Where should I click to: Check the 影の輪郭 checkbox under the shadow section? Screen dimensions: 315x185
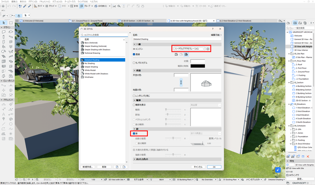pyautogui.click(x=137, y=143)
